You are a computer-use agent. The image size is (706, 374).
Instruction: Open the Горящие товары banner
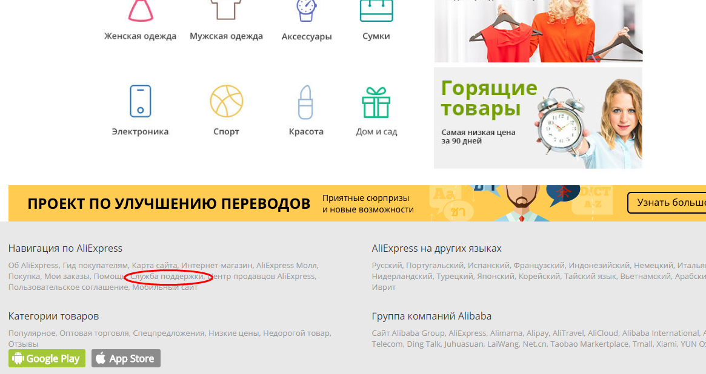pos(538,118)
